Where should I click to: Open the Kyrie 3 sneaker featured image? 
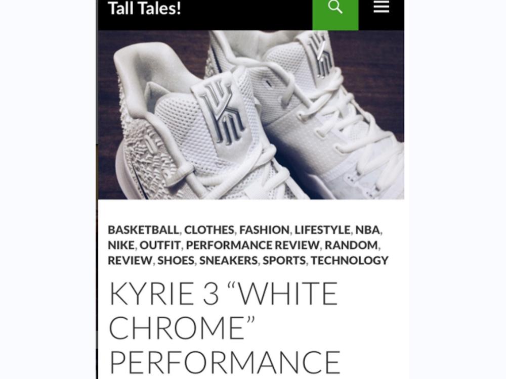pyautogui.click(x=251, y=115)
